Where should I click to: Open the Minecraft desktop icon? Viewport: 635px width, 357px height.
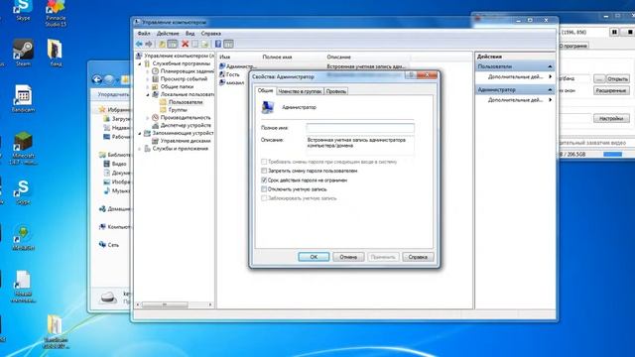pos(24,148)
